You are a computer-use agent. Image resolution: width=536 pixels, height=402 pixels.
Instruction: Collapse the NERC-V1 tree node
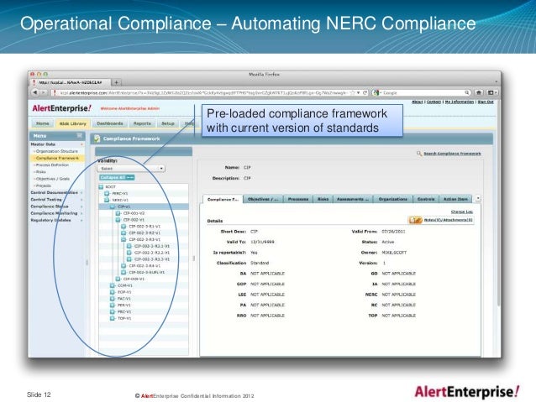coord(107,200)
